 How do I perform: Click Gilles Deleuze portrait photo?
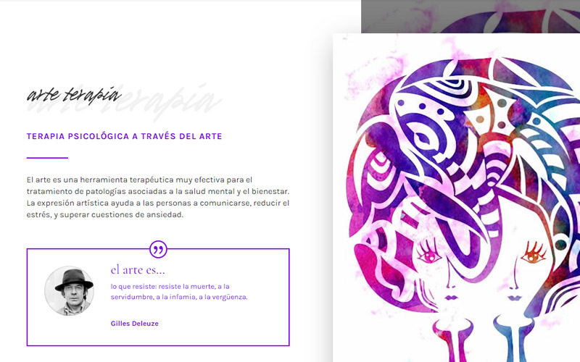[69, 291]
